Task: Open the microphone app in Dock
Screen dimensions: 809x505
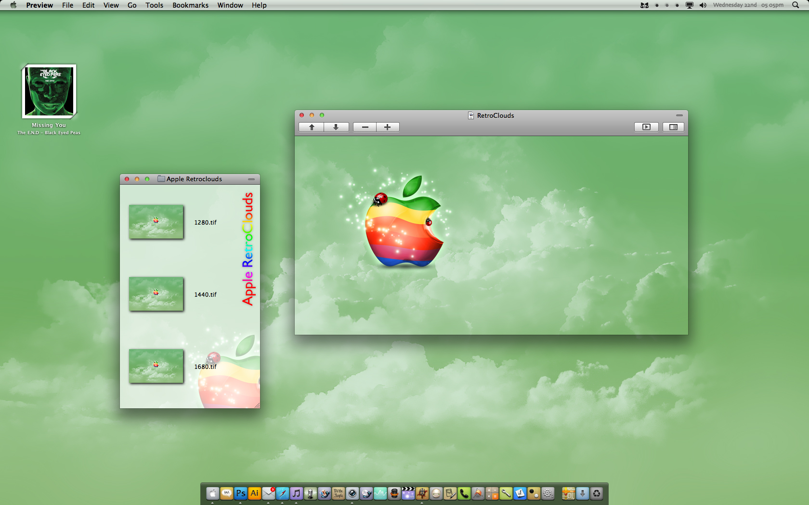Action: click(x=311, y=493)
